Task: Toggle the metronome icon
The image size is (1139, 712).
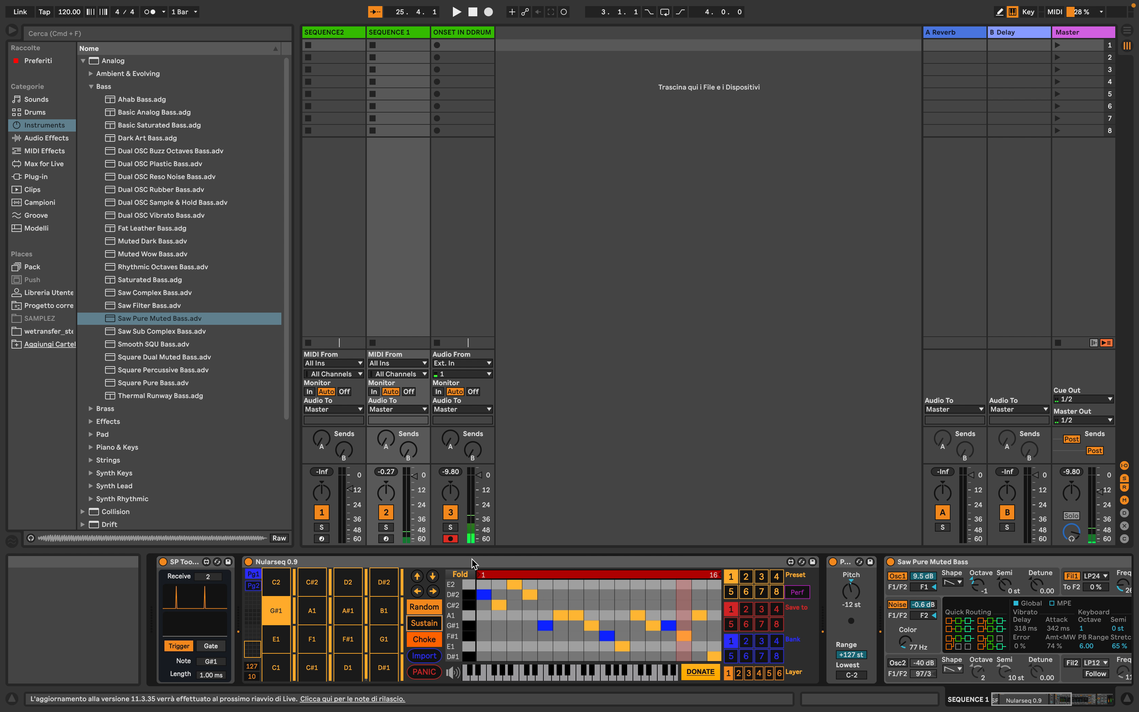Action: 149,12
